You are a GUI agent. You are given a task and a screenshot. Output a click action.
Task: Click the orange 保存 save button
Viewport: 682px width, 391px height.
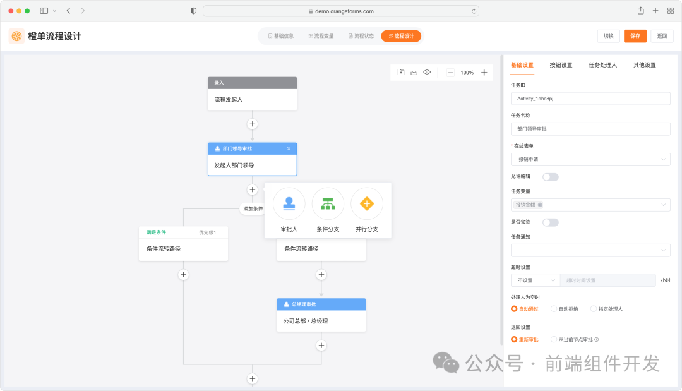tap(635, 36)
